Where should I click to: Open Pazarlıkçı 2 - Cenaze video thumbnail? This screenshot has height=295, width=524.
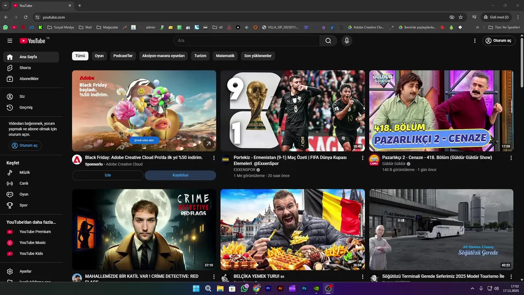click(x=441, y=111)
